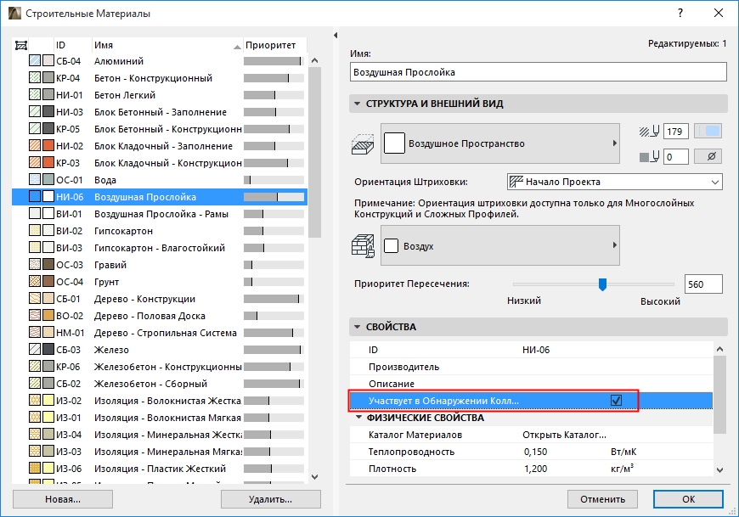Click the hatch icon of Гравий row
The image size is (739, 517).
coord(35,264)
